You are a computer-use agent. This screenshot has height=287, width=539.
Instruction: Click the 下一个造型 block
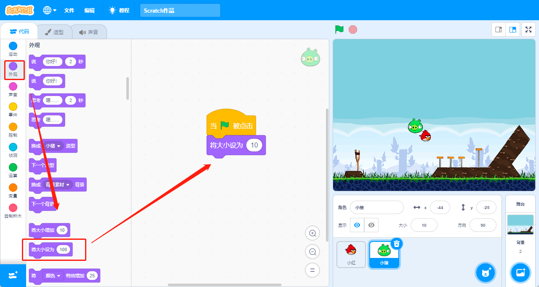coord(42,165)
